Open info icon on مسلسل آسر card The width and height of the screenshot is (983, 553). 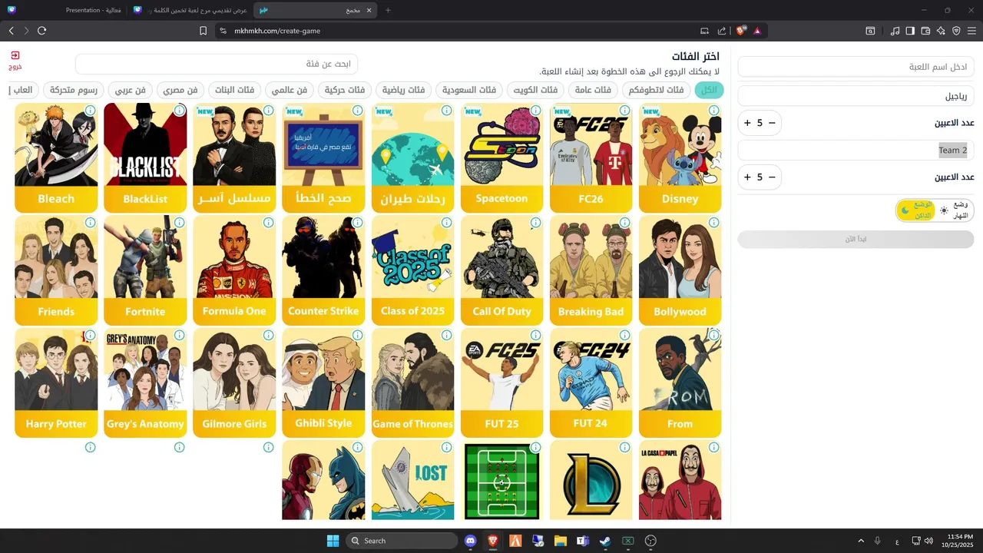tap(269, 111)
